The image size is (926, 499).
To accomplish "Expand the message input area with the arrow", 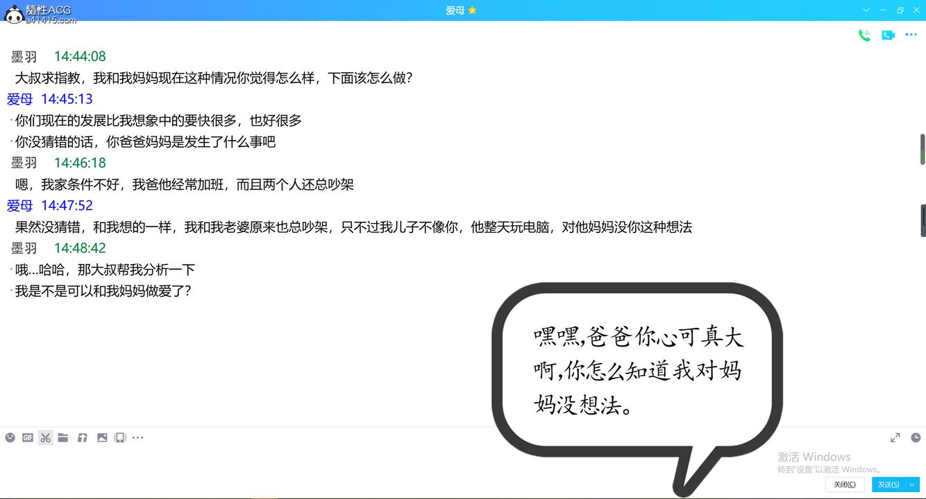I will point(895,437).
